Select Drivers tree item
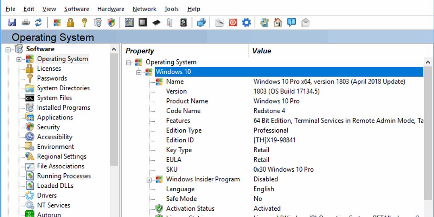The width and height of the screenshot is (434, 217). point(47,195)
